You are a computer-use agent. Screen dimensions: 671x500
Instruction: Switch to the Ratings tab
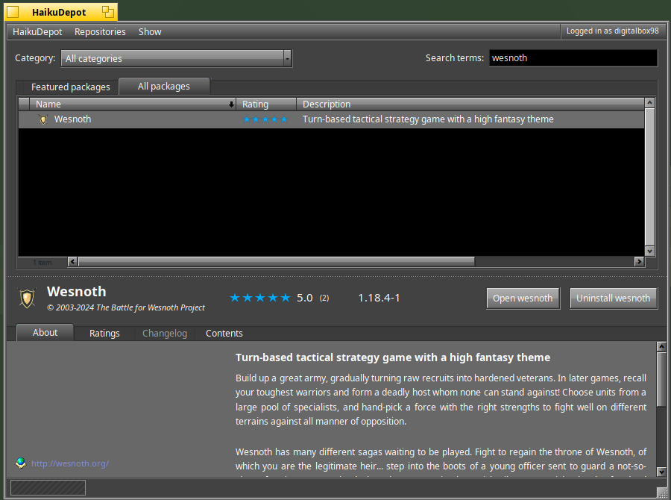[104, 334]
